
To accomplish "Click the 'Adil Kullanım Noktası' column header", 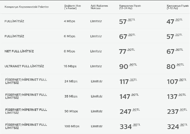I will click(x=98, y=7).
